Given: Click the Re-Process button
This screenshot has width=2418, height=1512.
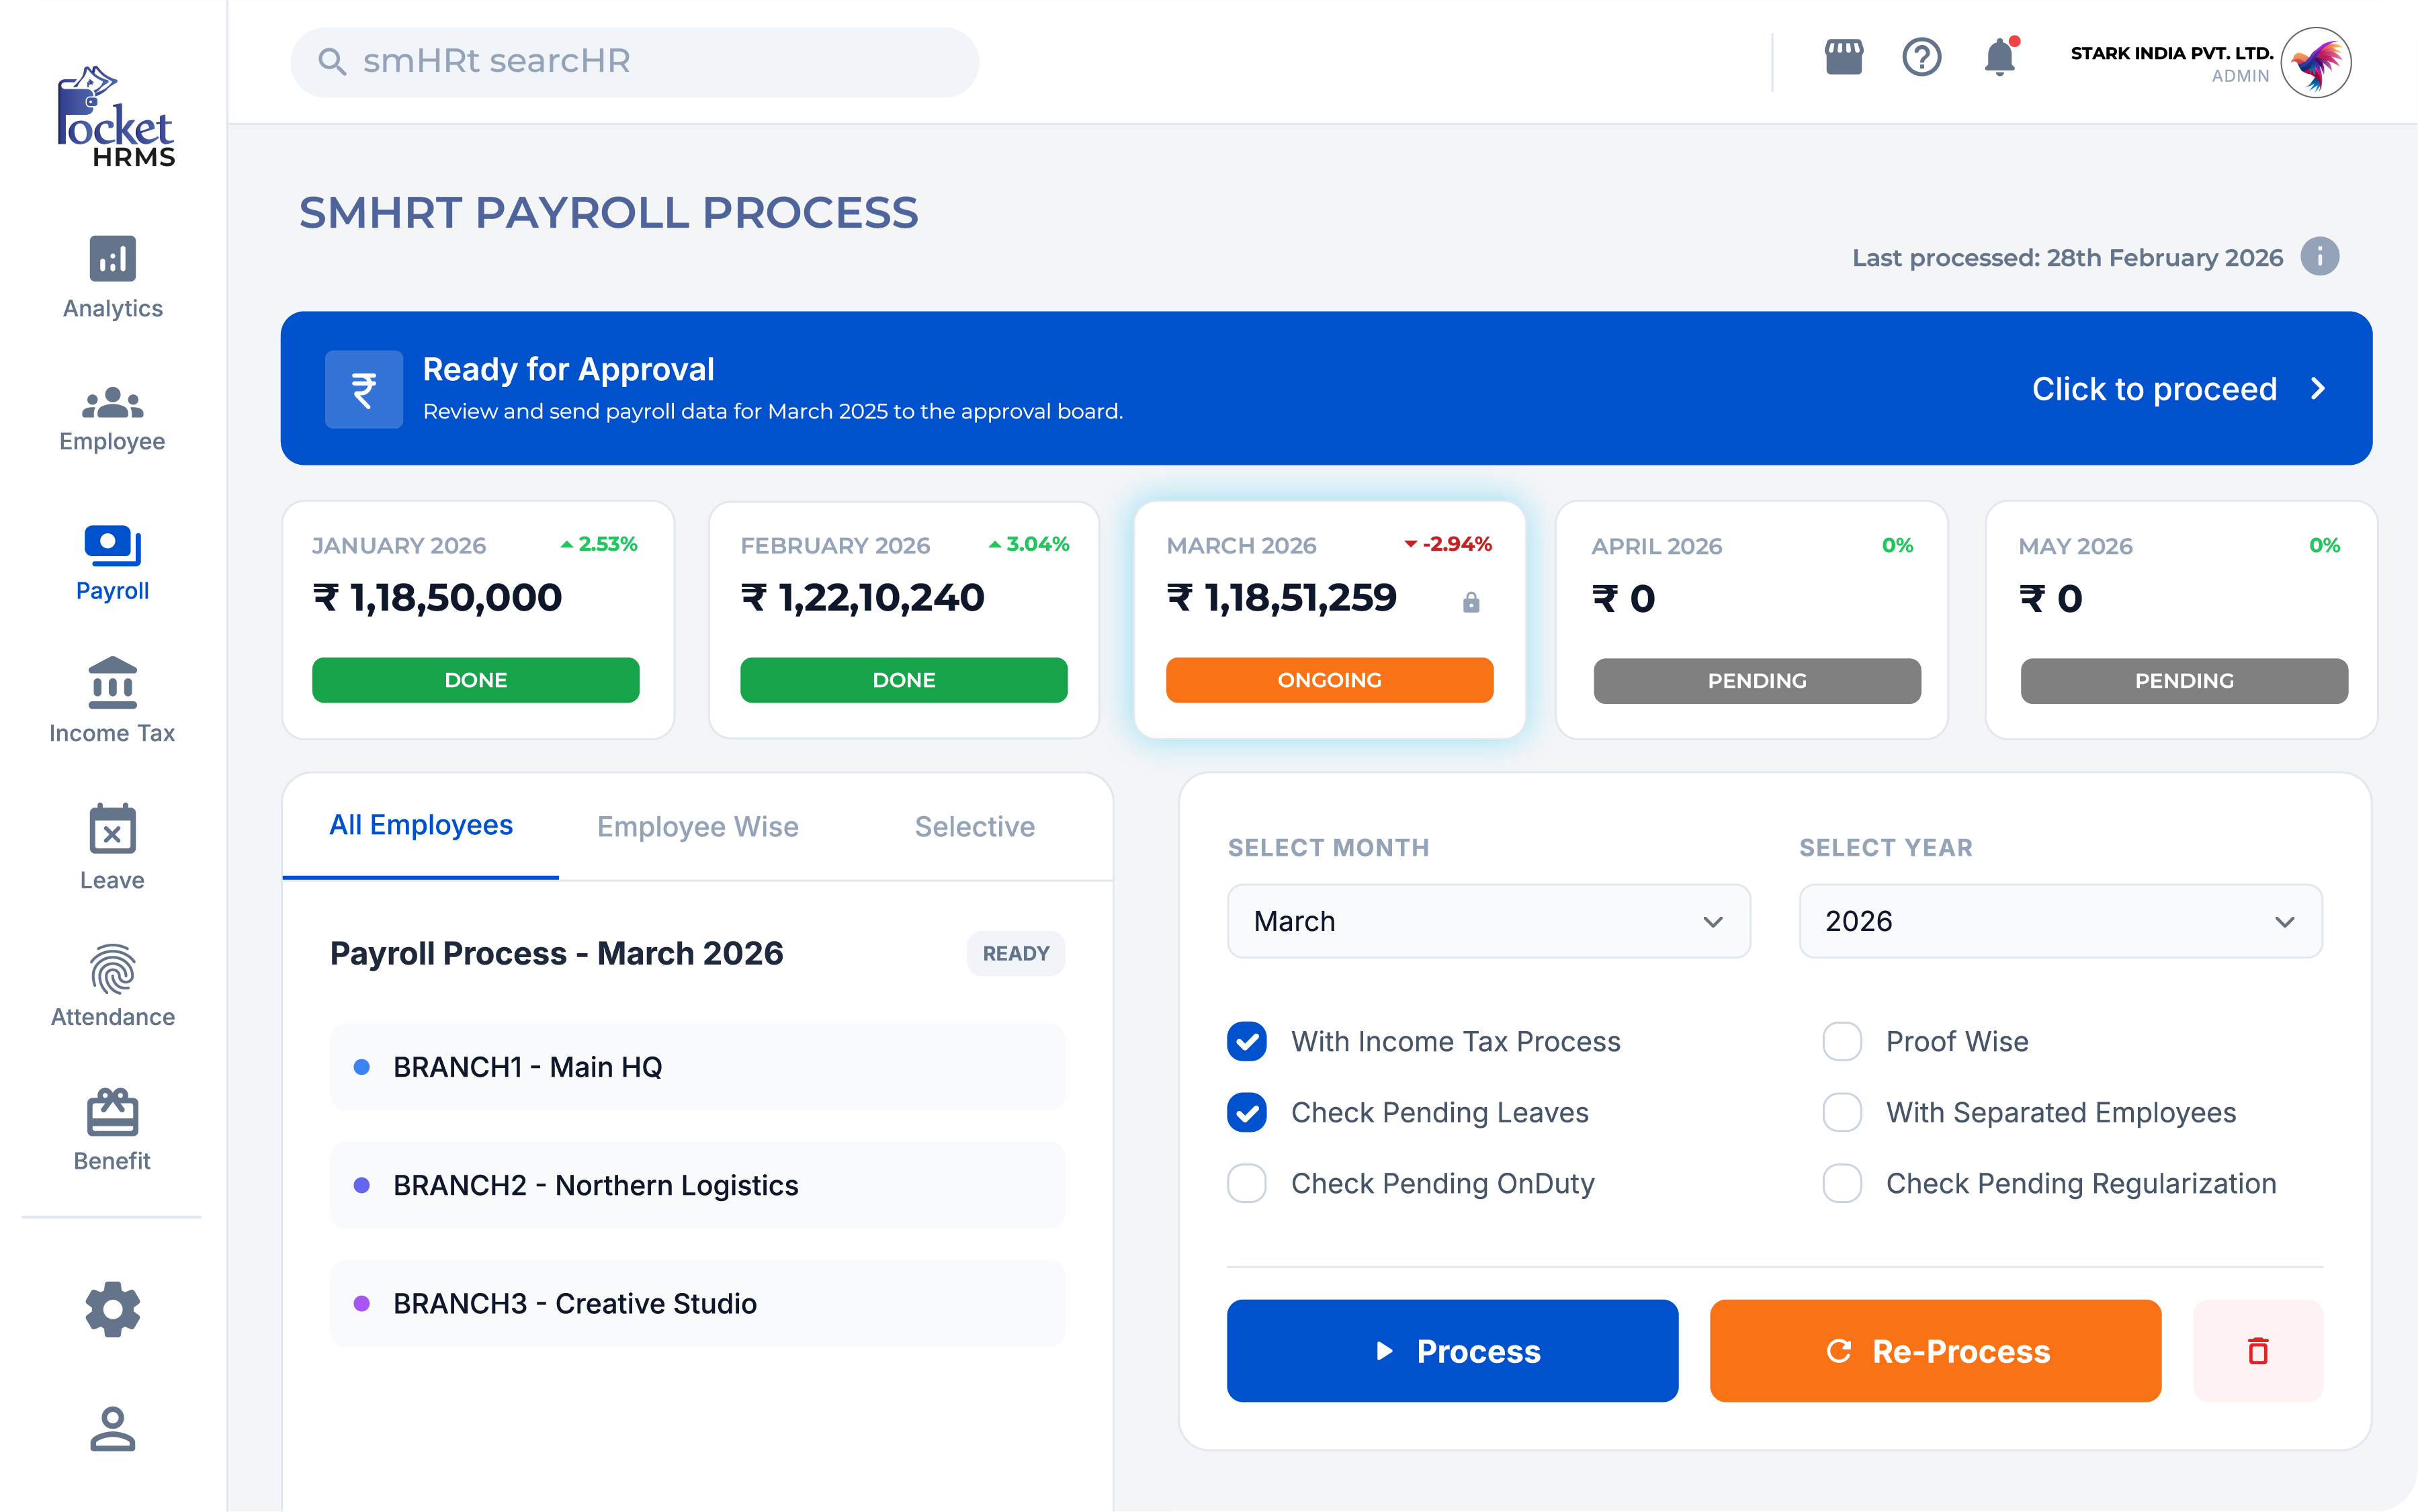Looking at the screenshot, I should tap(1935, 1350).
